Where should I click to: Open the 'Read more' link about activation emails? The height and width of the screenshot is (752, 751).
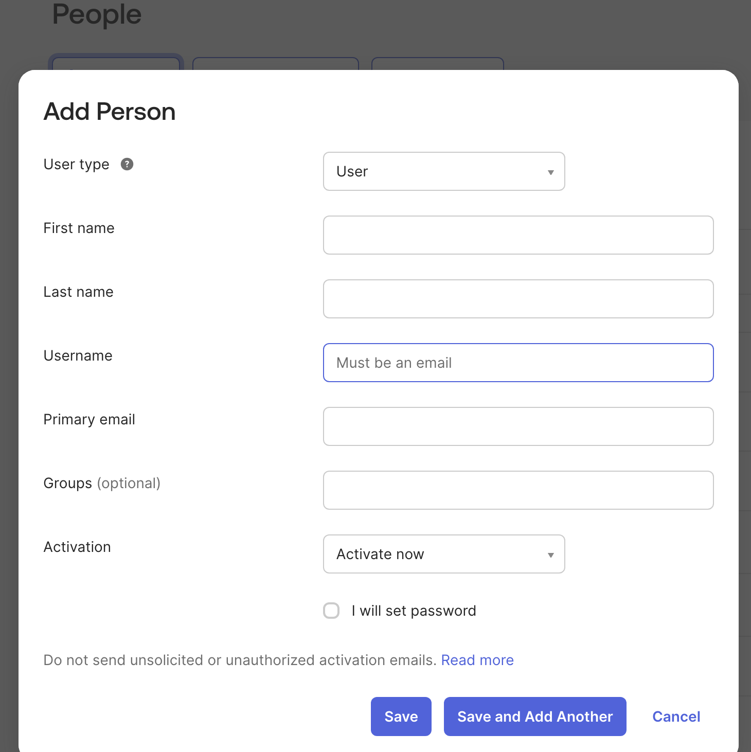point(477,660)
